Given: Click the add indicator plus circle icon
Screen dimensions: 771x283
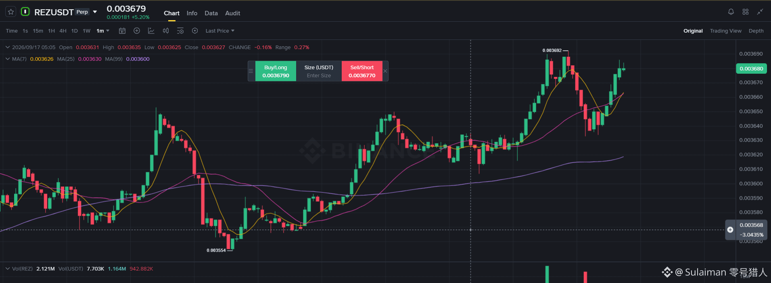Looking at the screenshot, I should [x=137, y=31].
